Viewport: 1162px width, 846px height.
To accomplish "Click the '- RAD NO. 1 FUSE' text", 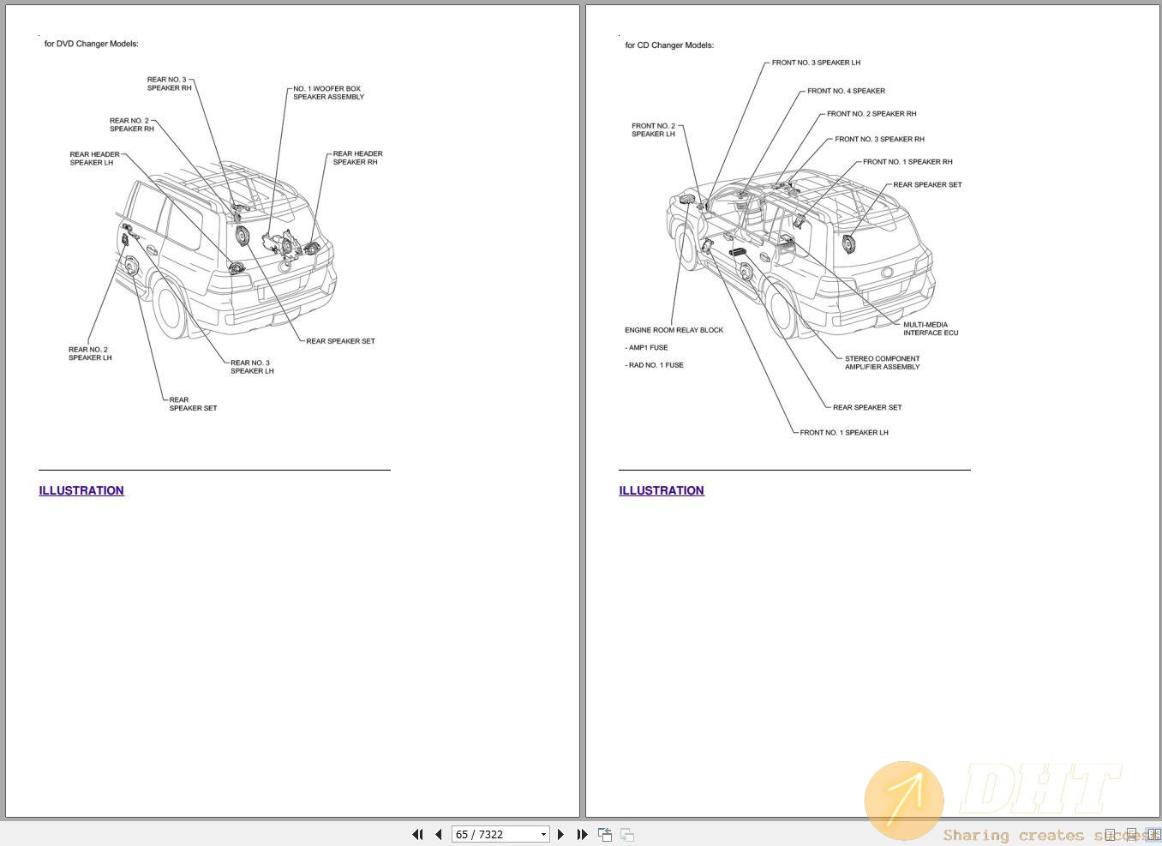I will (x=654, y=365).
